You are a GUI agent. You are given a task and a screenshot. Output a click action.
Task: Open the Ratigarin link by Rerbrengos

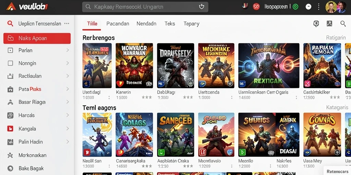tap(336, 38)
